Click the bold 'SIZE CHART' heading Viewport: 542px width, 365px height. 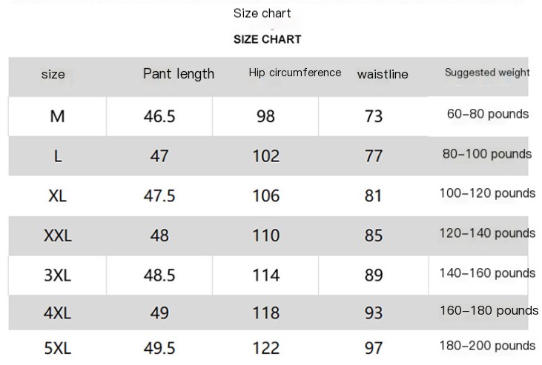pyautogui.click(x=267, y=39)
